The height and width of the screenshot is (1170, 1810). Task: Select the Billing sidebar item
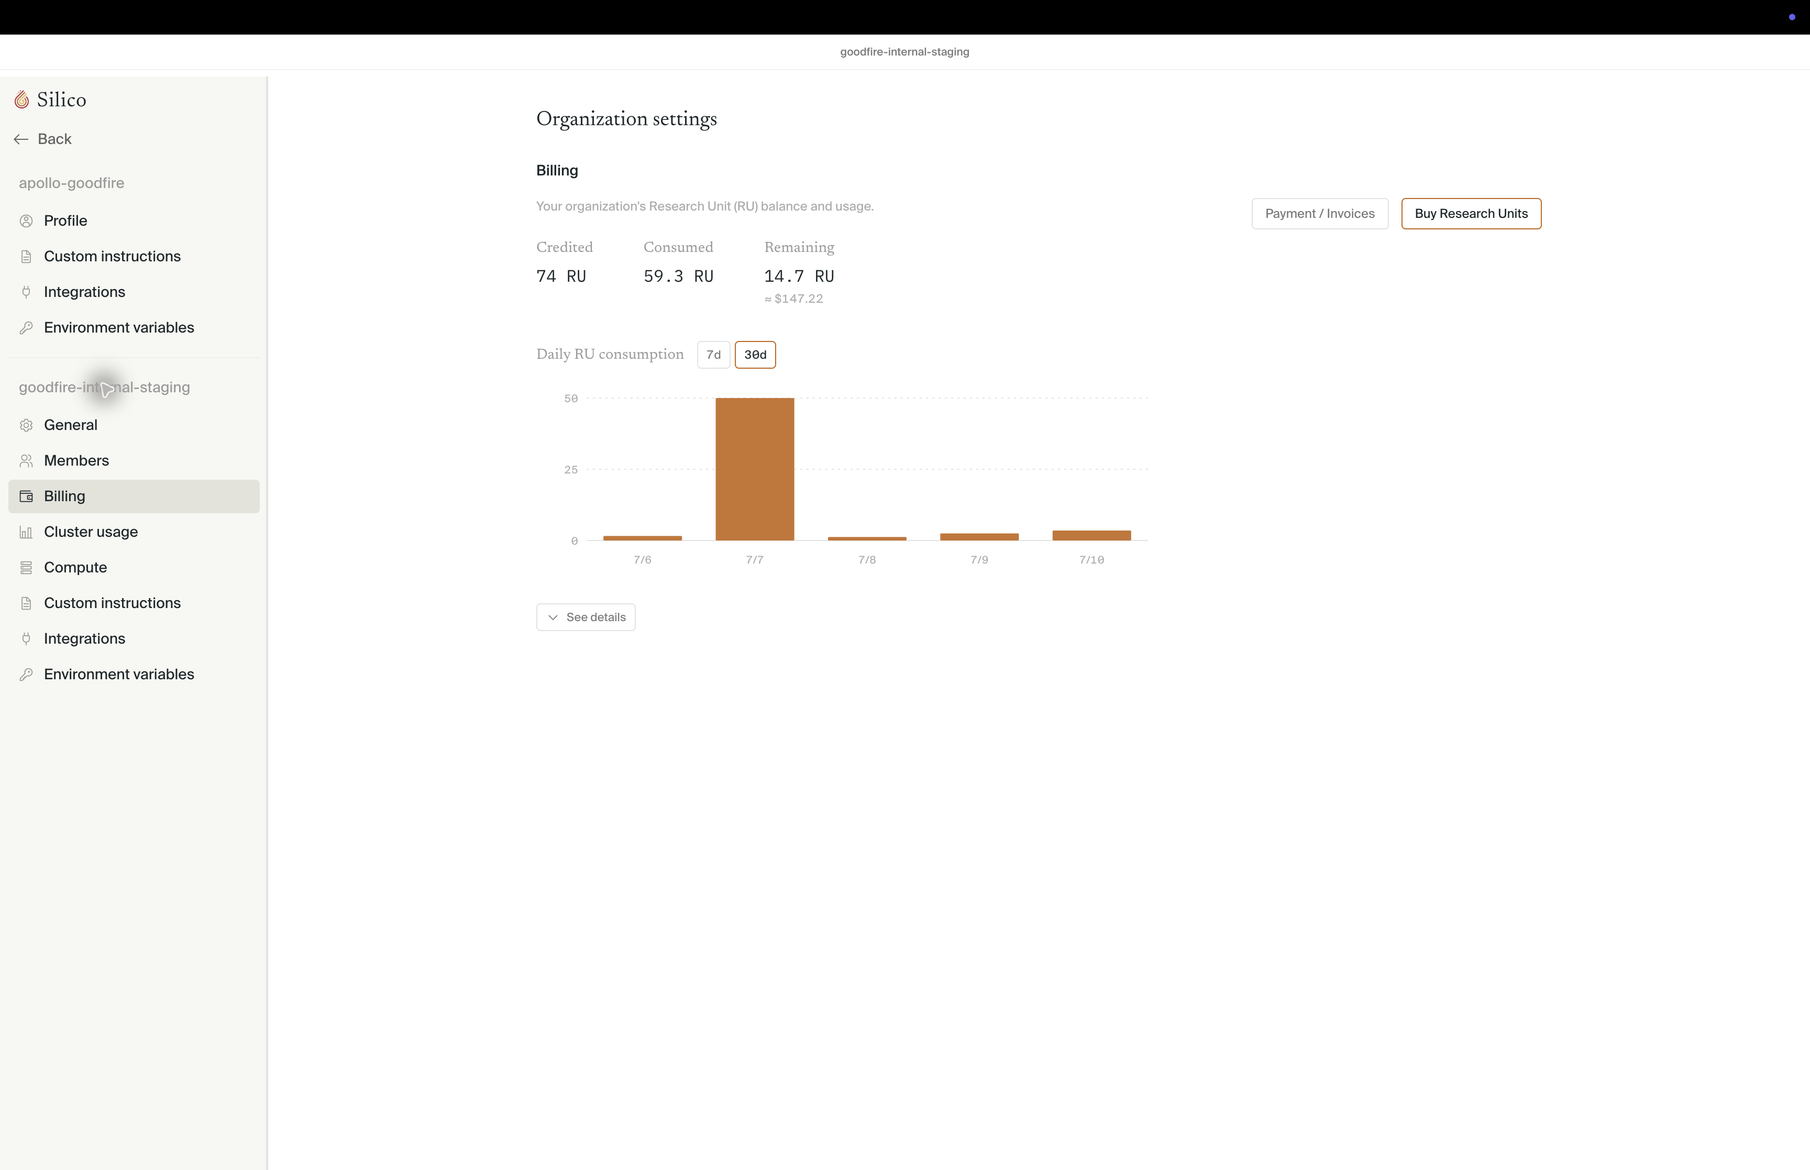[x=134, y=497]
